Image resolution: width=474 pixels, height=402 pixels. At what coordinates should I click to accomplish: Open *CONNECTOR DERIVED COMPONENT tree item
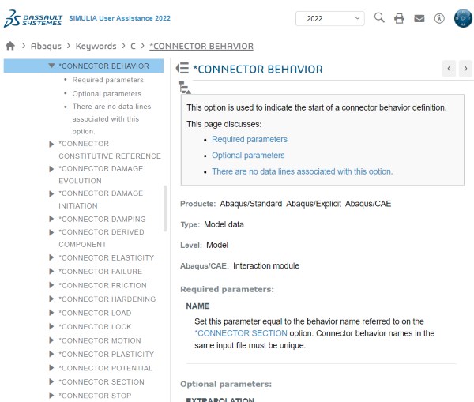click(x=101, y=239)
